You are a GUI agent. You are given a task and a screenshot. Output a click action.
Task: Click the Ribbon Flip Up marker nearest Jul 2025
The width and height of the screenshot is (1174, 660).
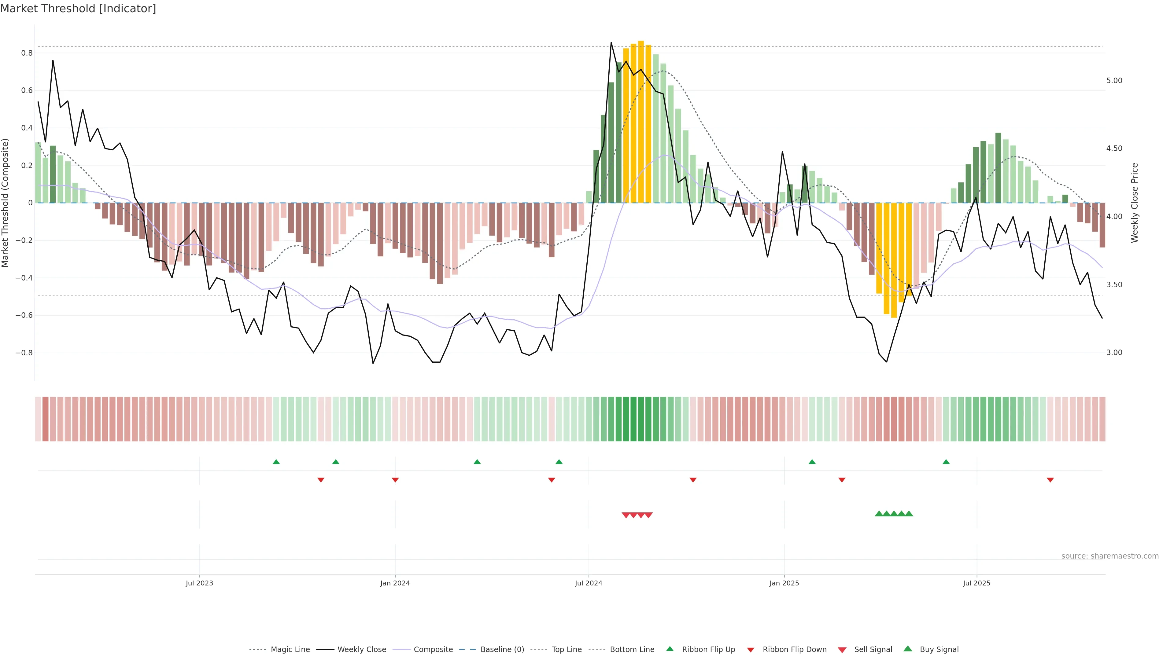(946, 462)
